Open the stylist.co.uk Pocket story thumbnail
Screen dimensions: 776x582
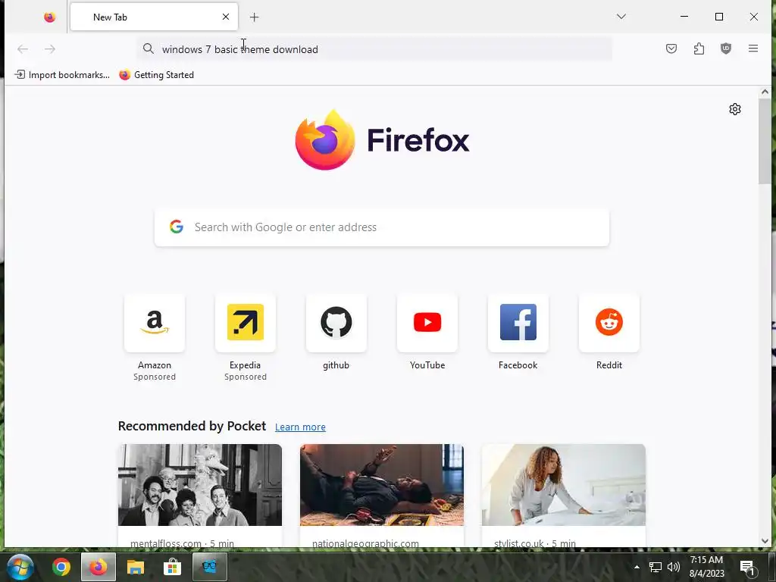564,485
